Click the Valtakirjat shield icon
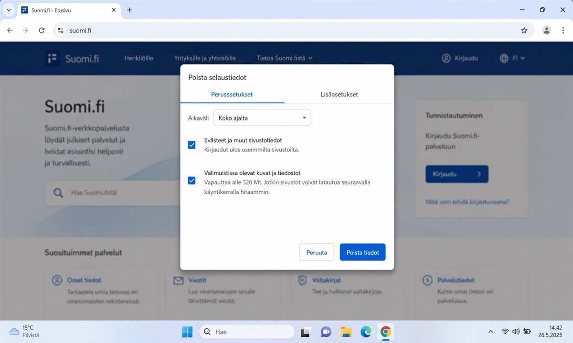The height and width of the screenshot is (343, 573). tap(302, 280)
